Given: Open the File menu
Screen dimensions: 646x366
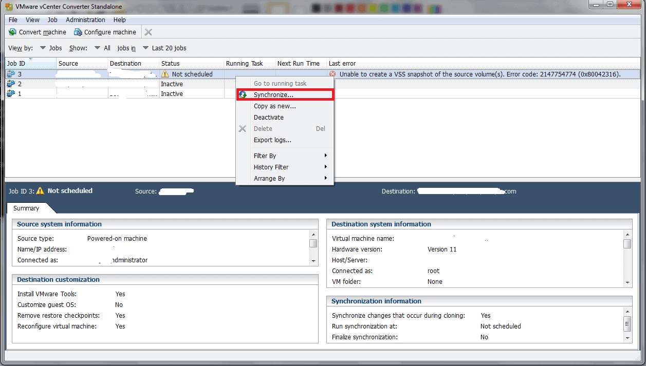Looking at the screenshot, I should [13, 20].
